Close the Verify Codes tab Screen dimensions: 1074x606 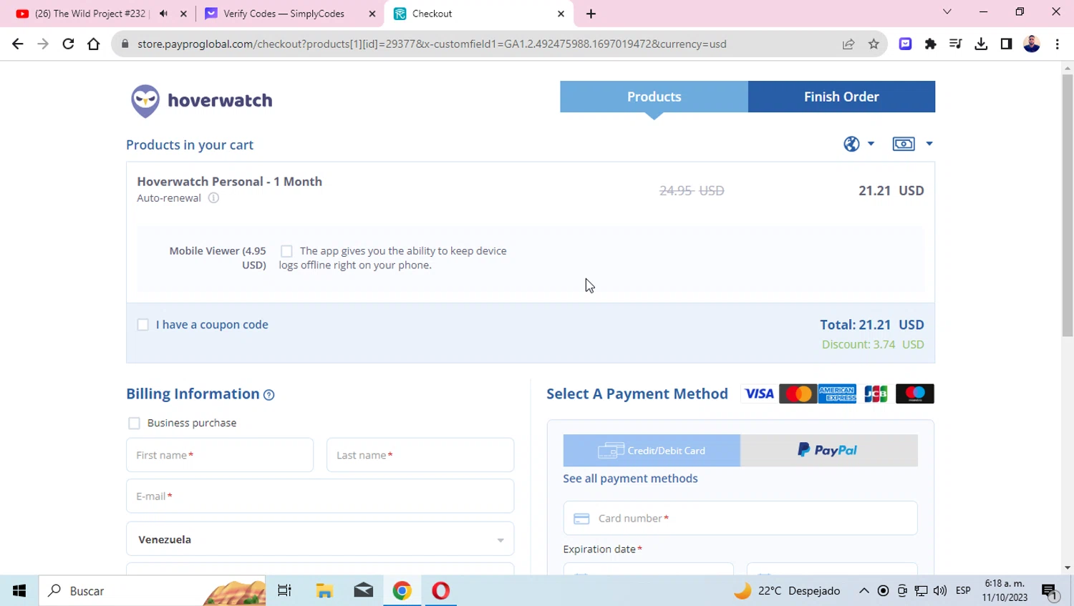tap(372, 14)
